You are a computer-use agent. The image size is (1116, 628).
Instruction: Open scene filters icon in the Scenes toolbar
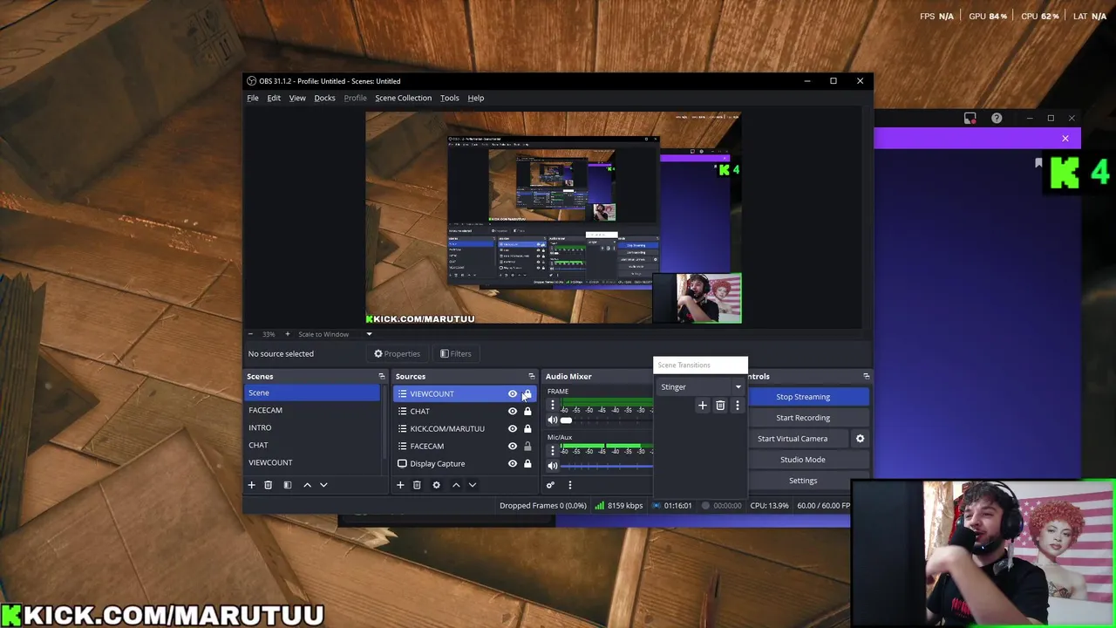click(x=287, y=485)
